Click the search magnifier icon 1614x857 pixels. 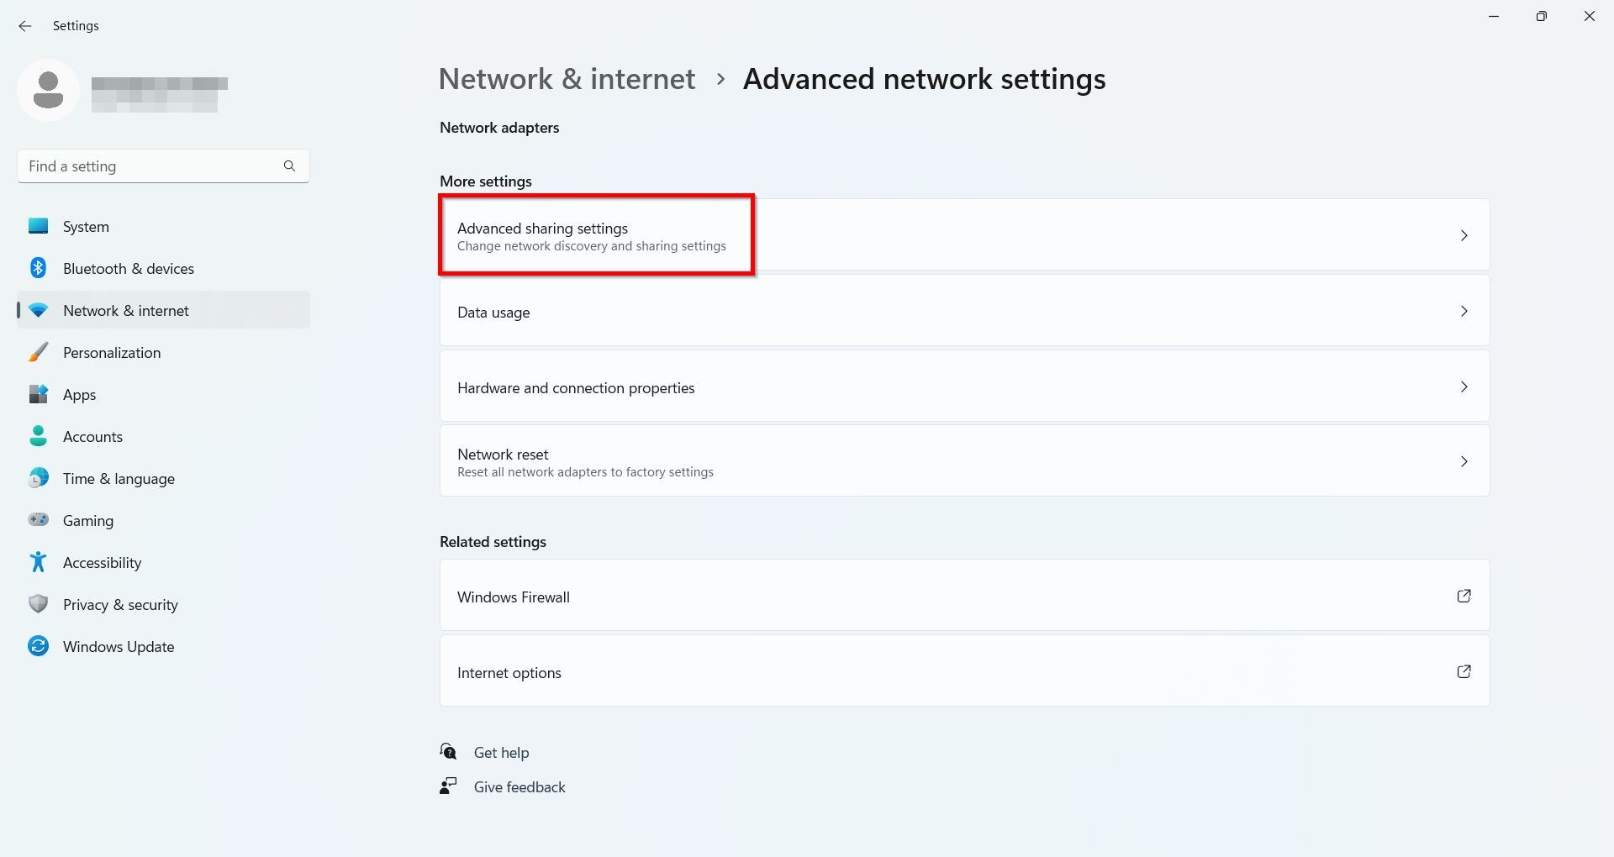tap(289, 166)
